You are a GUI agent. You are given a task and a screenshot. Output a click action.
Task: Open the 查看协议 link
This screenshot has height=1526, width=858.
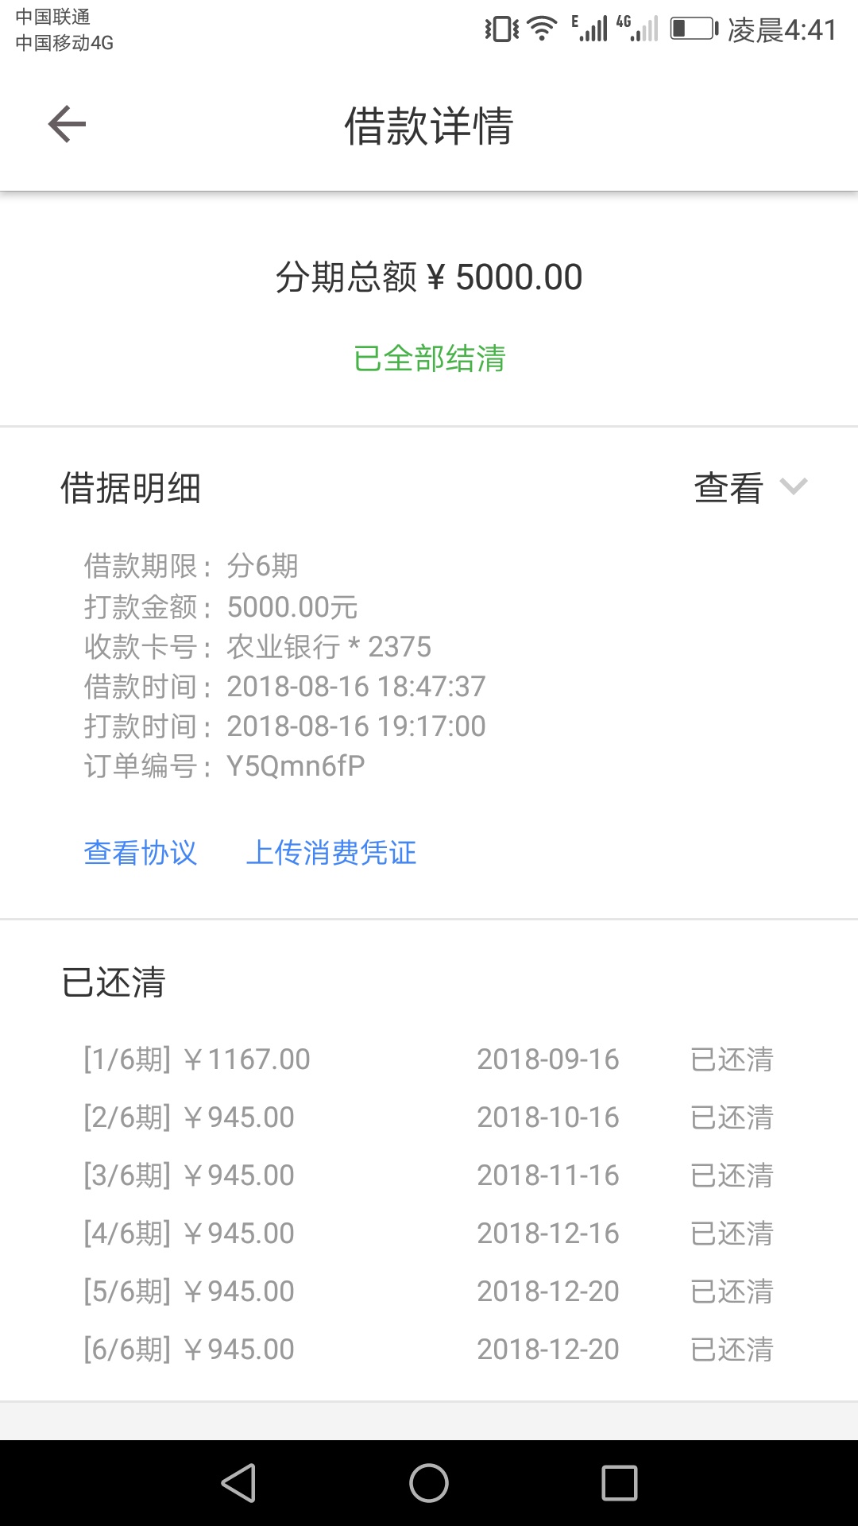coord(141,853)
